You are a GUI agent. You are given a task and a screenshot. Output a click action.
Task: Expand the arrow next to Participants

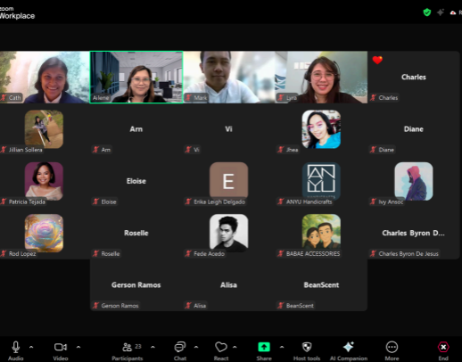[153, 347]
